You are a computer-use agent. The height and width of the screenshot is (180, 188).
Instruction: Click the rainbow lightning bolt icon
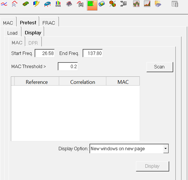[x=36, y=4]
